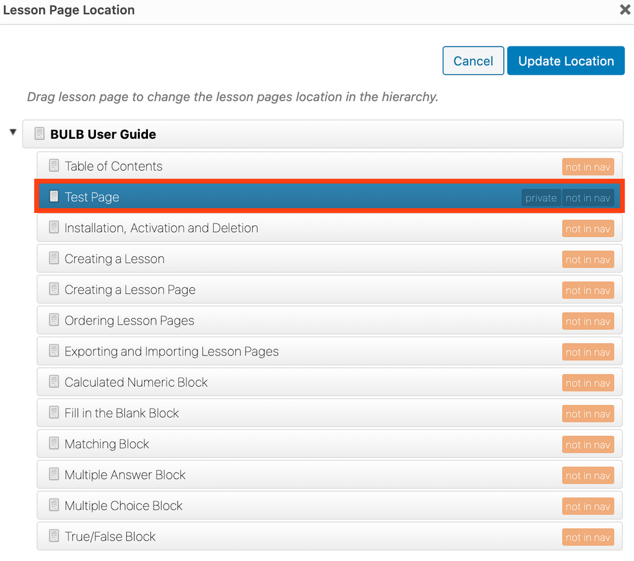Click the Exporting and Importing Lesson Pages icon

54,350
